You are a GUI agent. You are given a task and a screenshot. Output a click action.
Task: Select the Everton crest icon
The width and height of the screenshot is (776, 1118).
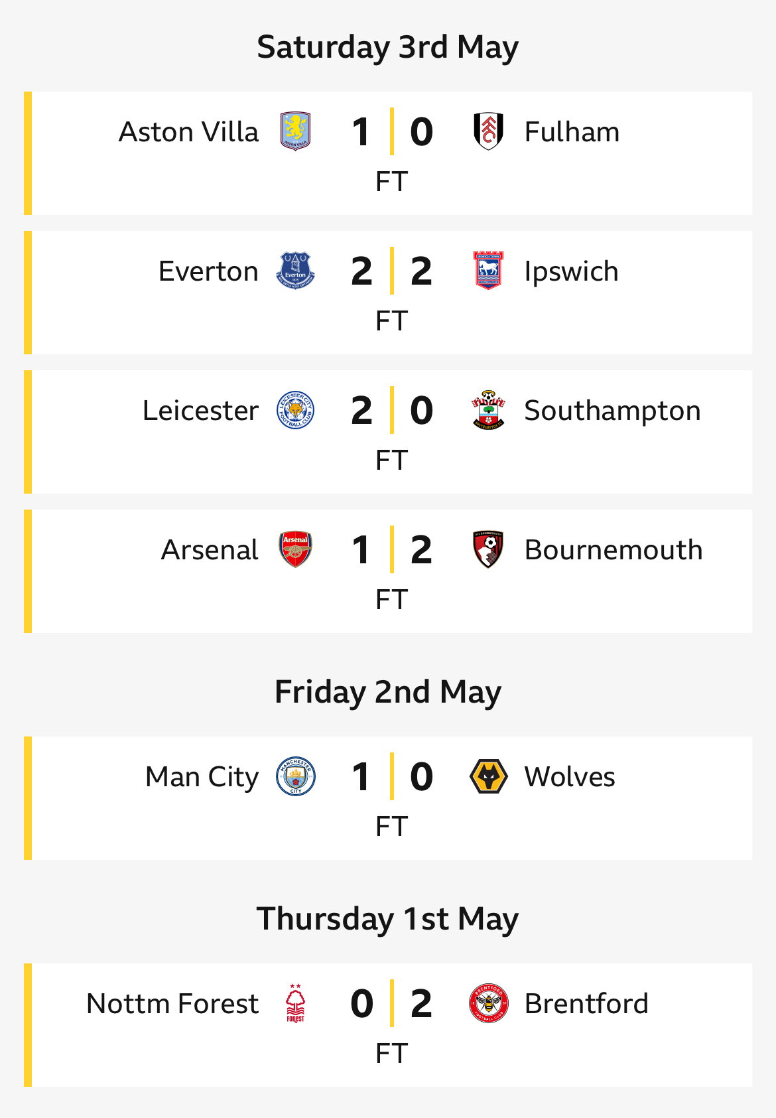pyautogui.click(x=295, y=271)
